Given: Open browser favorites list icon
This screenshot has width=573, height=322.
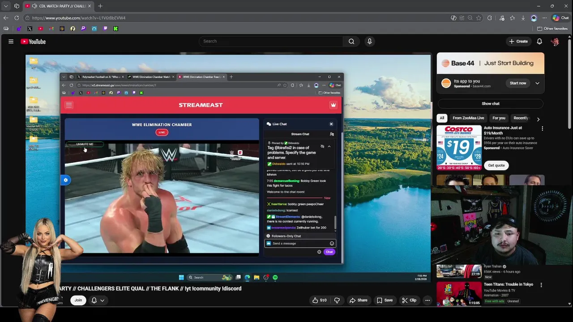Looking at the screenshot, I should [x=512, y=18].
